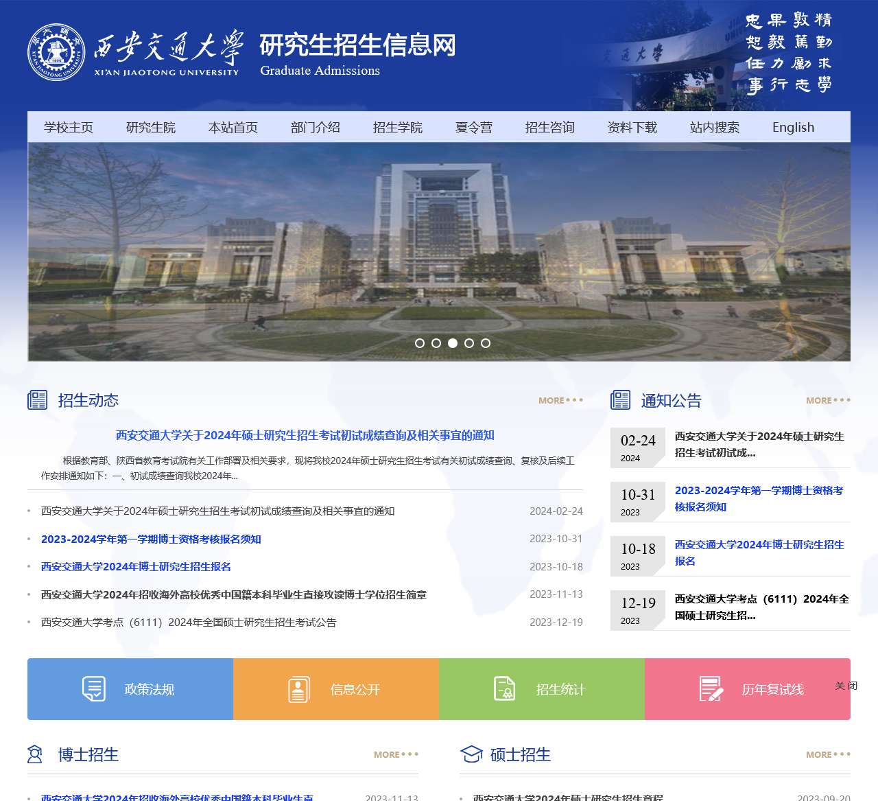878x801 pixels.
Task: Open the 考点（6111）硕士研究生招生考试公告 list item
Action: pyautogui.click(x=189, y=622)
